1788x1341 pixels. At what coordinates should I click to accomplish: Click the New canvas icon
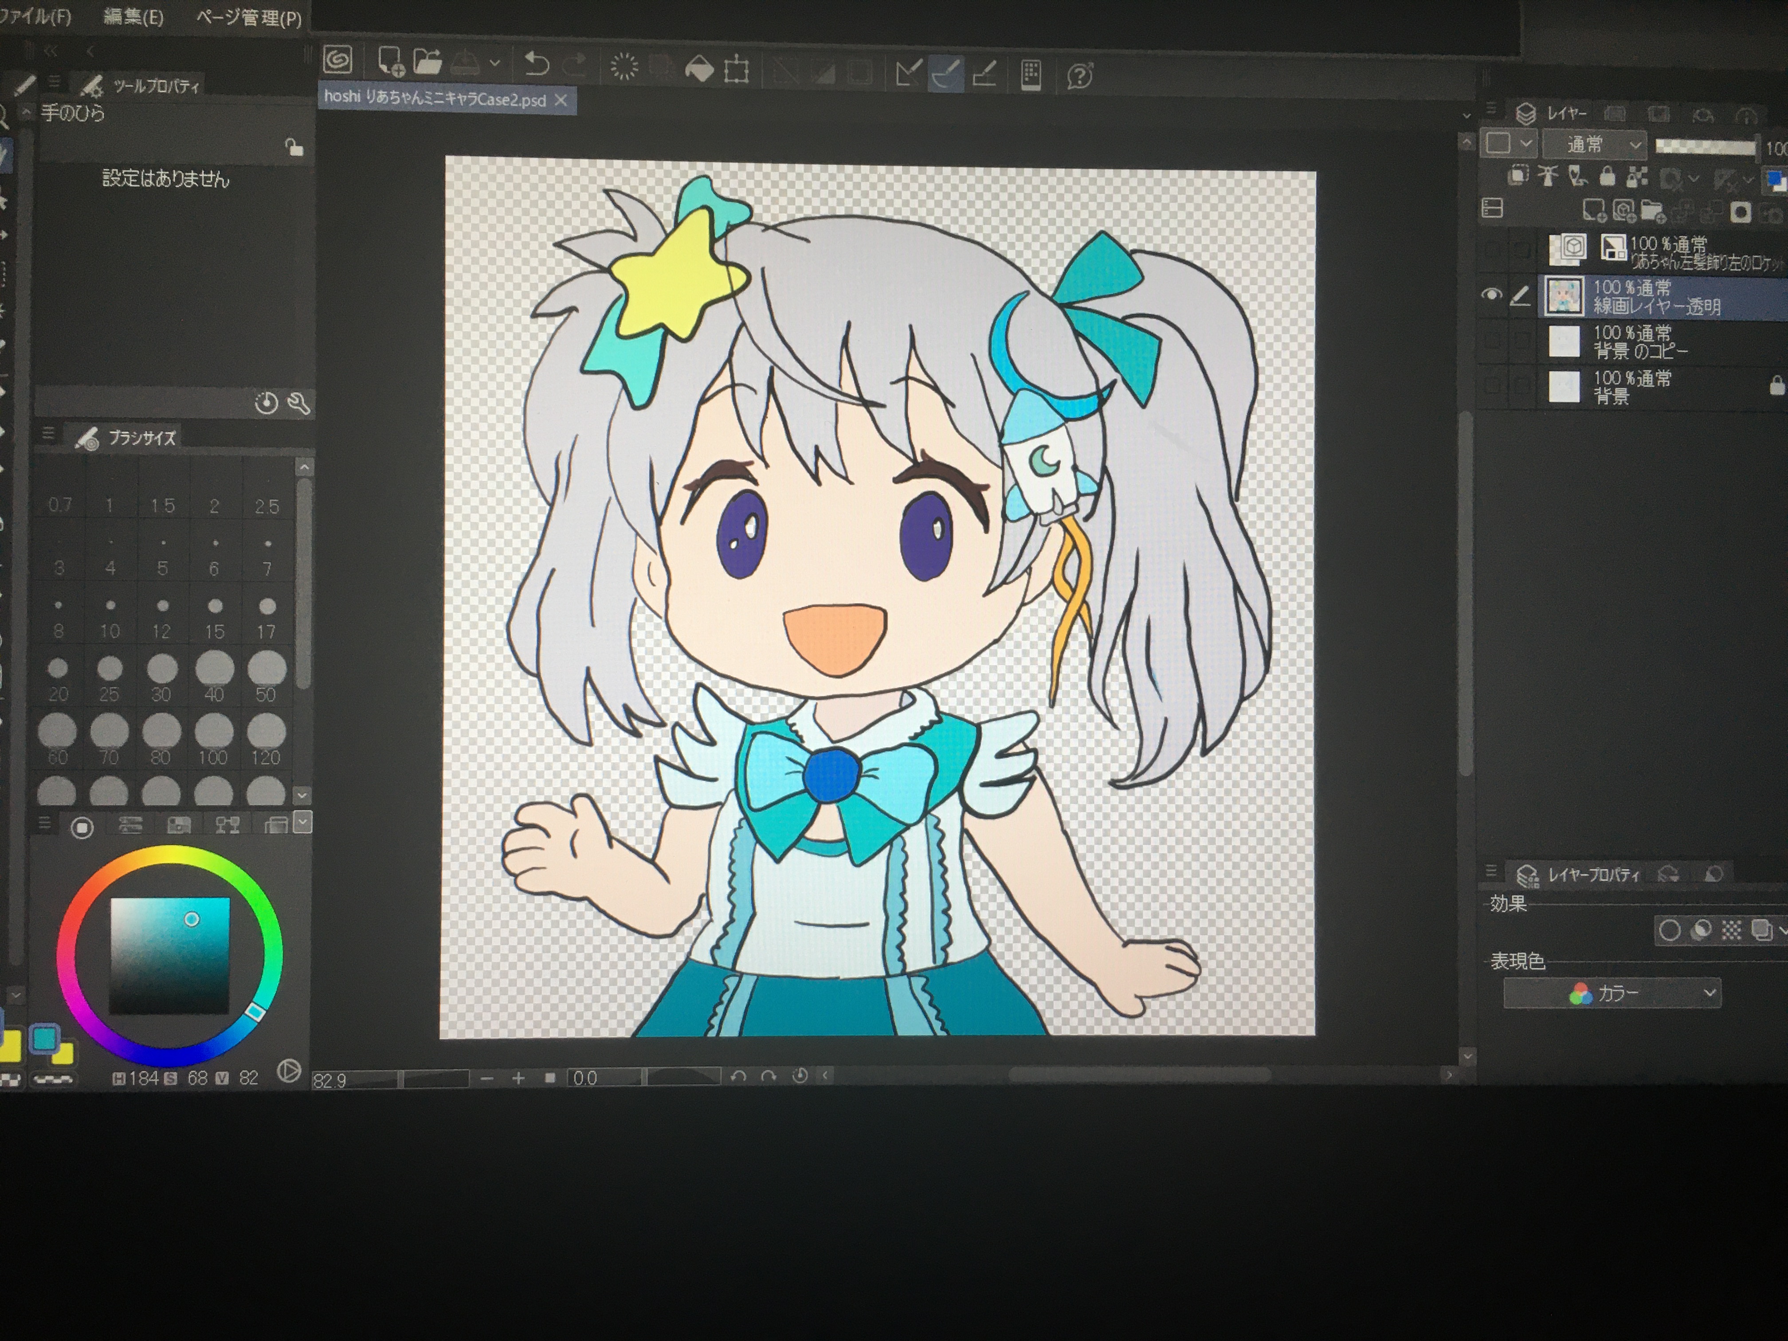[x=390, y=62]
